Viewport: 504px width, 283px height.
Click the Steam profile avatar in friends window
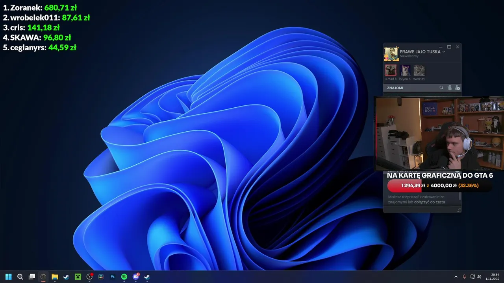coord(391,54)
